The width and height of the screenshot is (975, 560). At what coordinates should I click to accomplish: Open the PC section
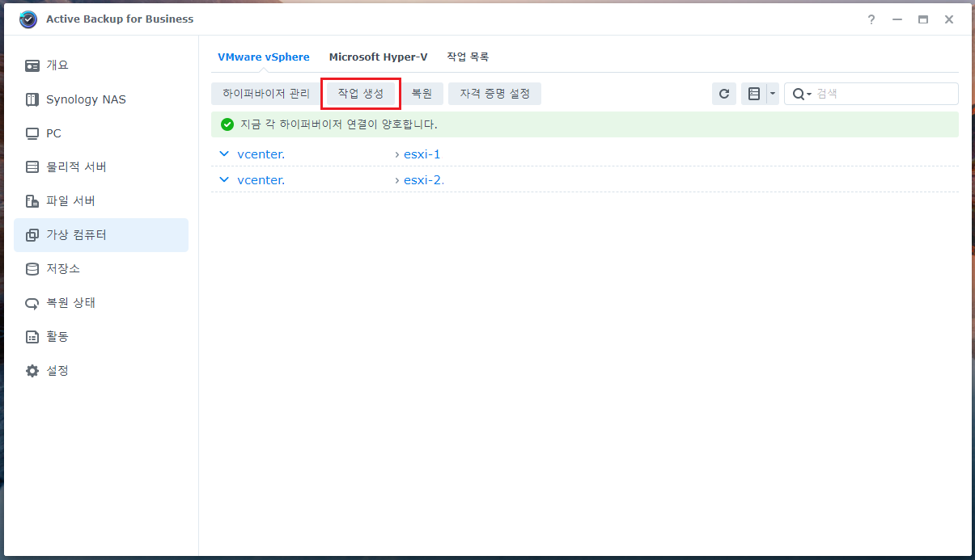101,133
